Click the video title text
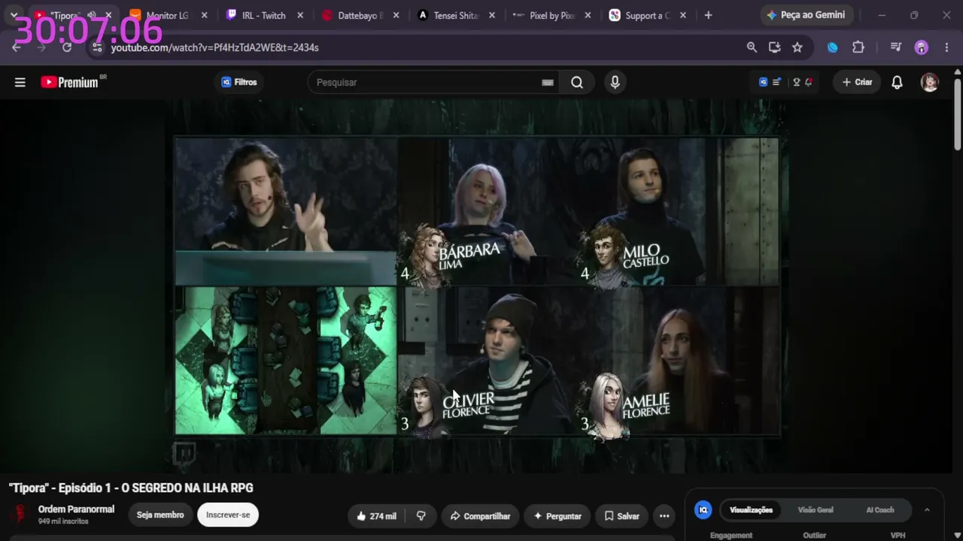The height and width of the screenshot is (541, 963). pos(131,488)
